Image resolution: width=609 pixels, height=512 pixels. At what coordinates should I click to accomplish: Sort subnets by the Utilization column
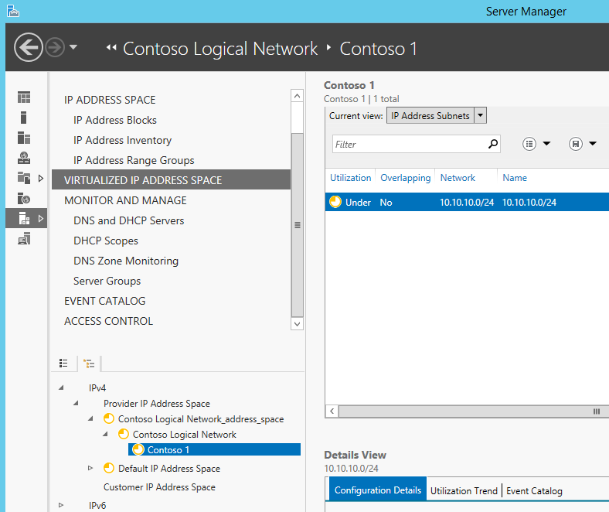pyautogui.click(x=350, y=178)
